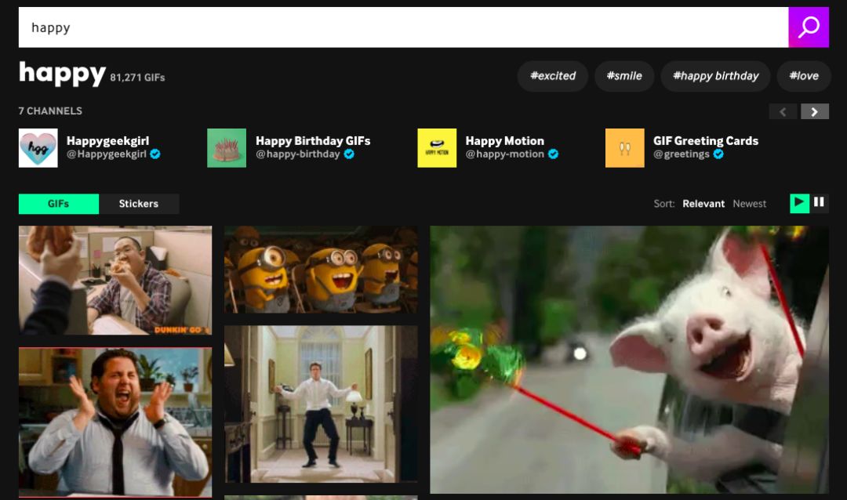The width and height of the screenshot is (847, 500).
Task: Open the pig in car window GIF
Action: 629,359
